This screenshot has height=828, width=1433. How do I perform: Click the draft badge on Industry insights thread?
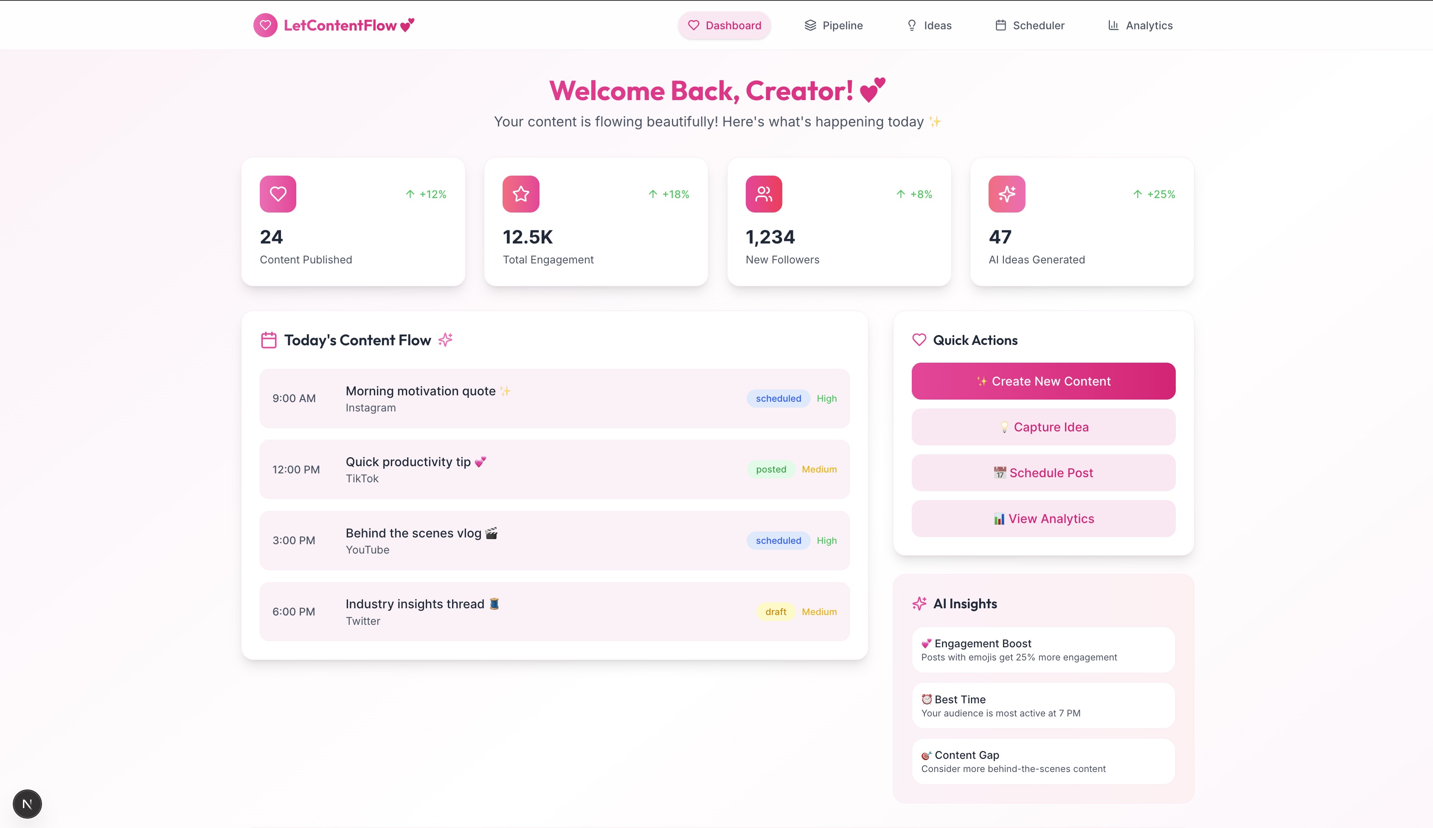click(775, 612)
